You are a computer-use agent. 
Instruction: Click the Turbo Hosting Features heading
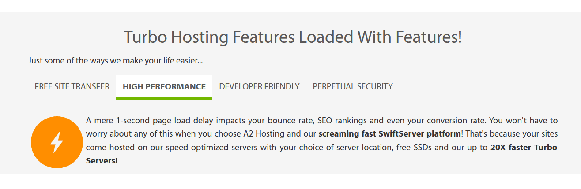(293, 37)
